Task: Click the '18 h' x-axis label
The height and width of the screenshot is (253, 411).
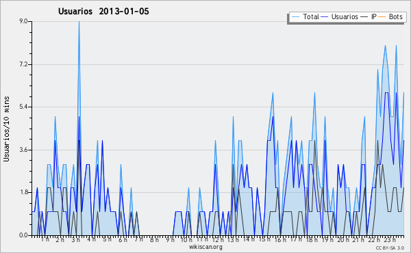Action: click(x=312, y=239)
